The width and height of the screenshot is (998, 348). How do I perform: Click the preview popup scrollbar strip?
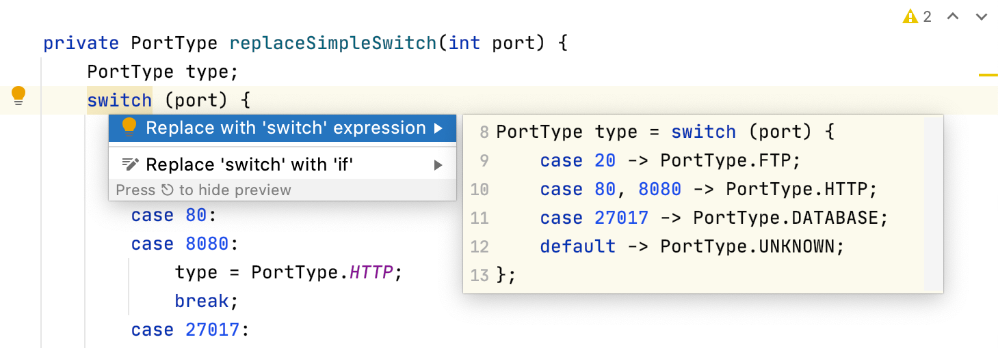933,203
